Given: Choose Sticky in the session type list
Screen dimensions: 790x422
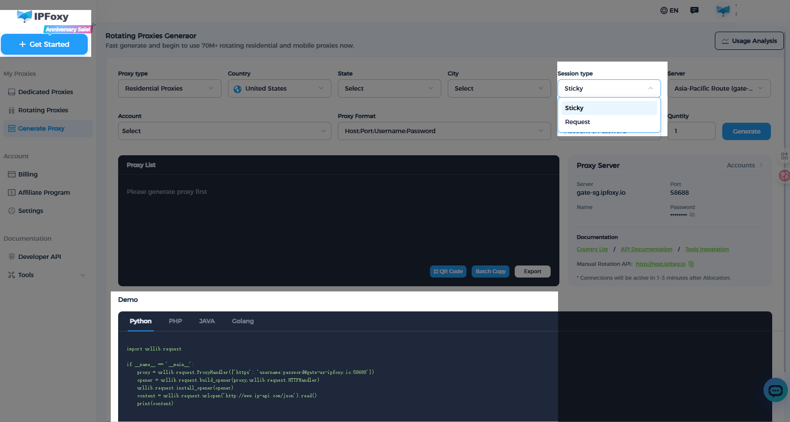Looking at the screenshot, I should click(609, 108).
